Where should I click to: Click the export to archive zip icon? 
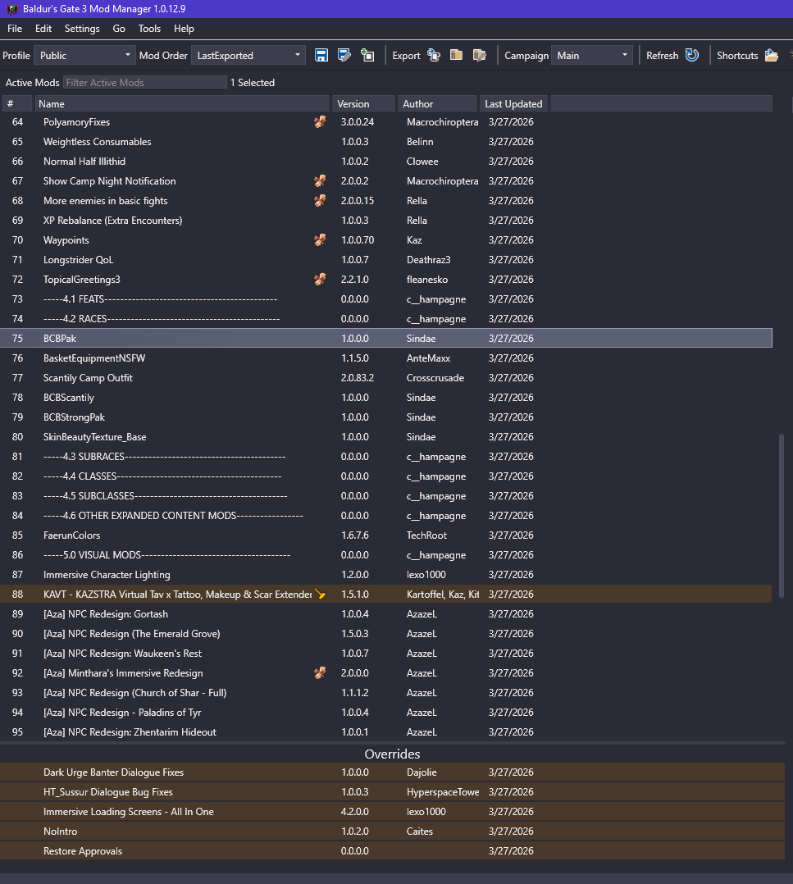point(457,55)
